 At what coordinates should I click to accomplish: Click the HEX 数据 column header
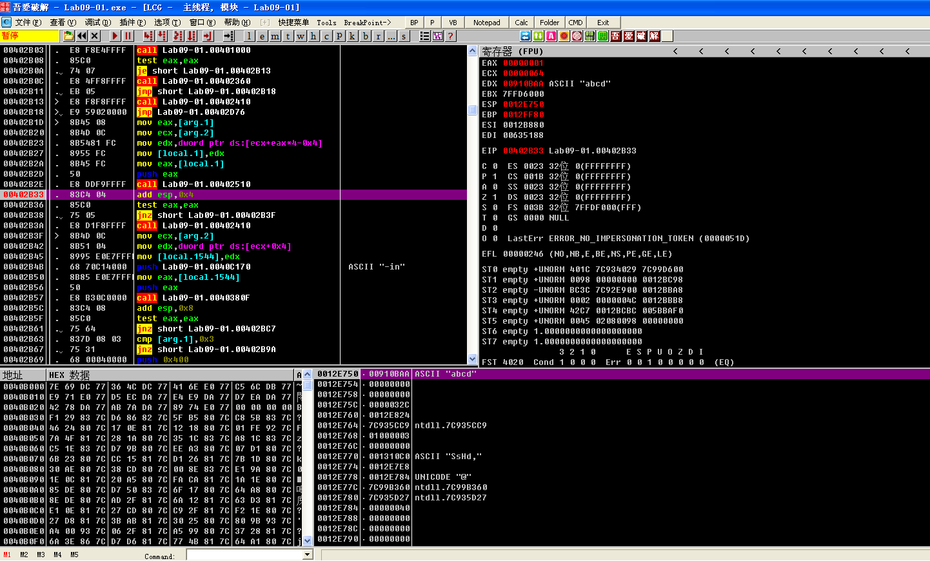(x=170, y=375)
